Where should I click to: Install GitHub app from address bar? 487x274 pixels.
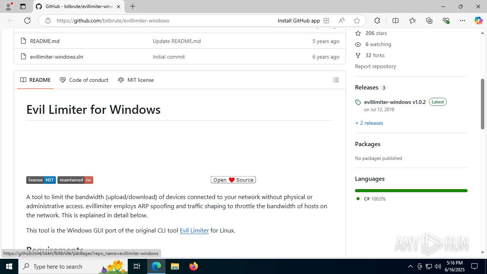pyautogui.click(x=299, y=21)
